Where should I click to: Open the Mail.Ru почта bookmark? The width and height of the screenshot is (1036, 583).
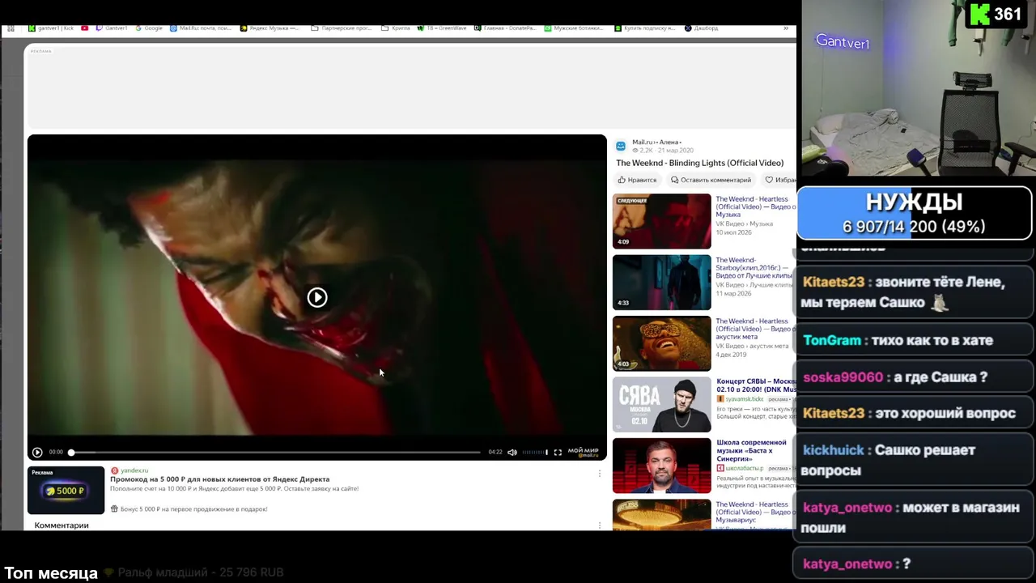202,28
